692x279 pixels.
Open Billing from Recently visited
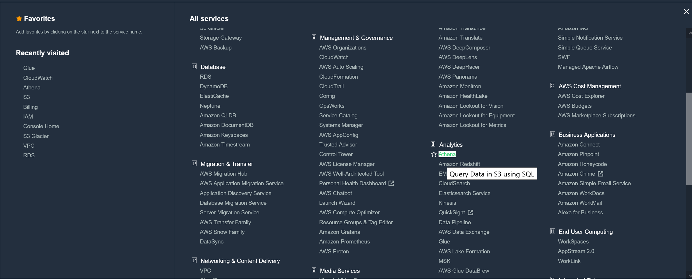coord(30,107)
